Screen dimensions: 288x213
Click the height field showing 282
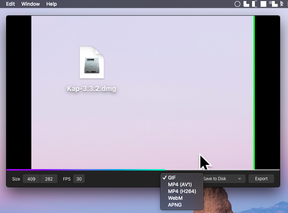click(x=49, y=179)
